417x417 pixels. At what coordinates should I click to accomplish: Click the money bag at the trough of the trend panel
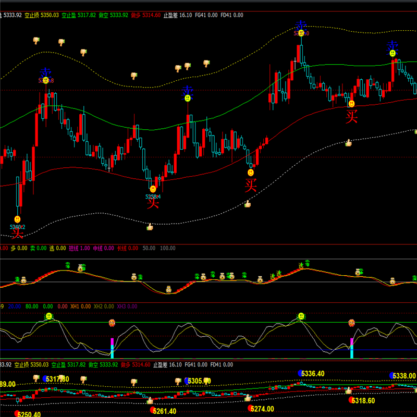pos(168,289)
